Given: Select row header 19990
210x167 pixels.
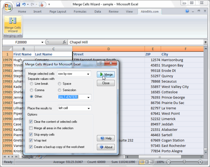Looking at the screenshot, I should click(8, 119).
